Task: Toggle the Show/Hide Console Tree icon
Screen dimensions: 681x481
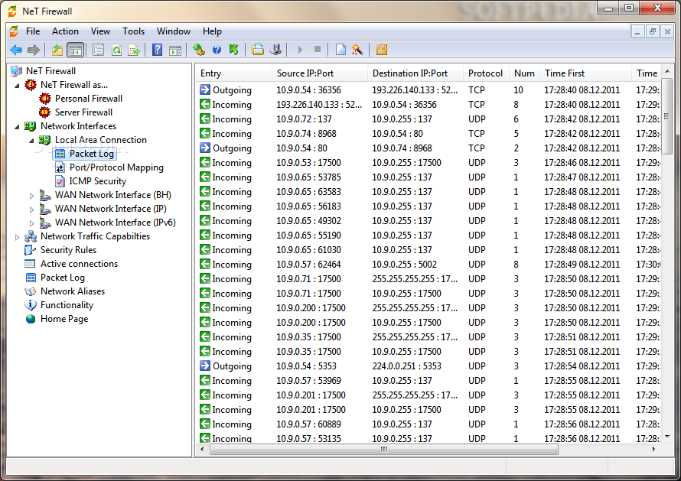Action: tap(75, 50)
